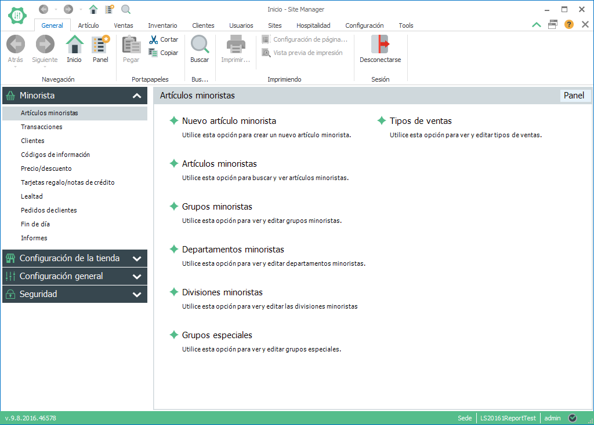Open the Panel dashboard icon in ribbon
The width and height of the screenshot is (594, 425).
pos(100,45)
